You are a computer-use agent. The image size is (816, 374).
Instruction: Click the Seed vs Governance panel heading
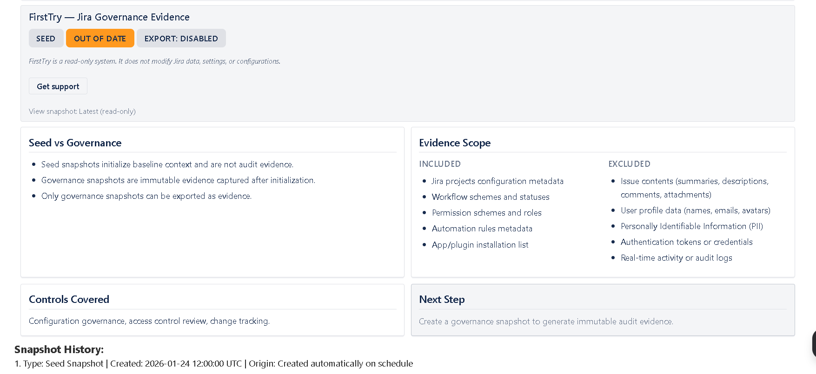(75, 143)
